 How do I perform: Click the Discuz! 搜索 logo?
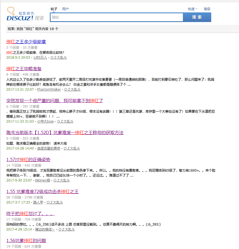(25, 14)
